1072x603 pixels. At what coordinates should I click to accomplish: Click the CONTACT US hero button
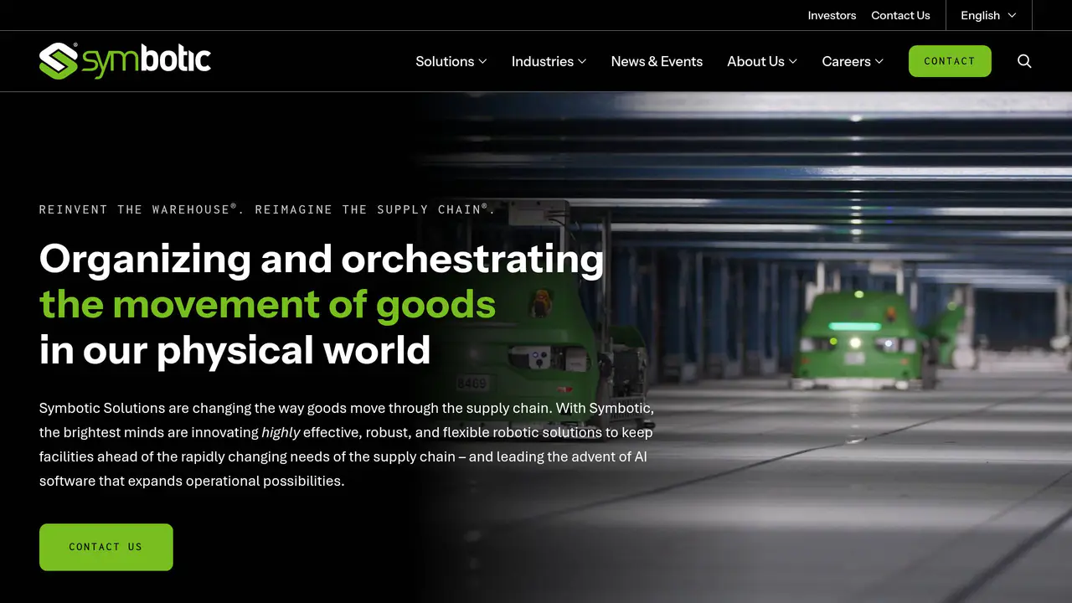coord(106,547)
